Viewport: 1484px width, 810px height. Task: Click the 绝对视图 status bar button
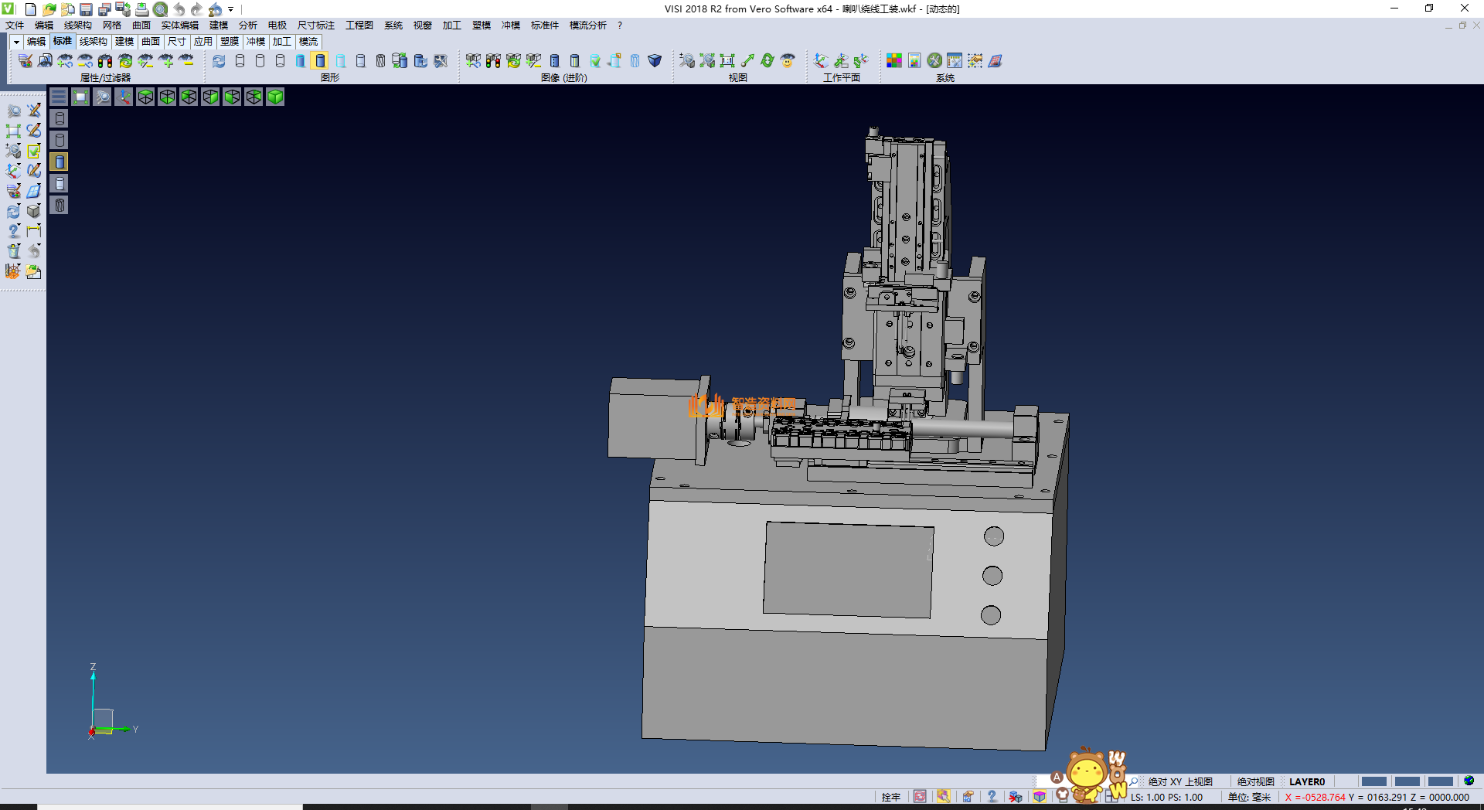click(x=1255, y=781)
